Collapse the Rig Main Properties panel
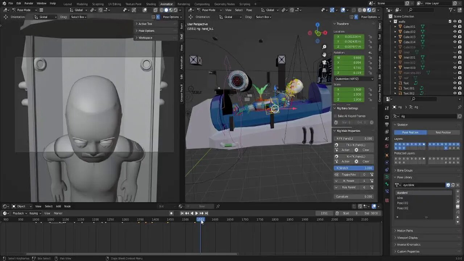464x261 pixels. tap(348, 131)
